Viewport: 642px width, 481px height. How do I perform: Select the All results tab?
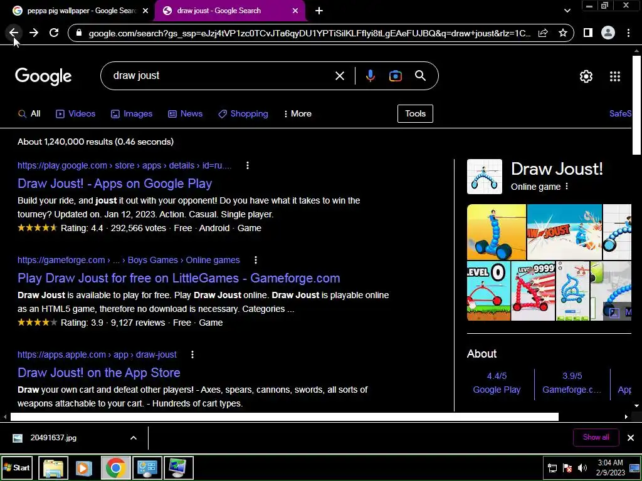29,114
